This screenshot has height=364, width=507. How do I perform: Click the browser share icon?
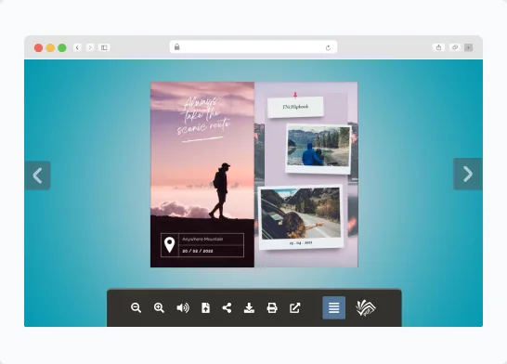pyautogui.click(x=439, y=47)
